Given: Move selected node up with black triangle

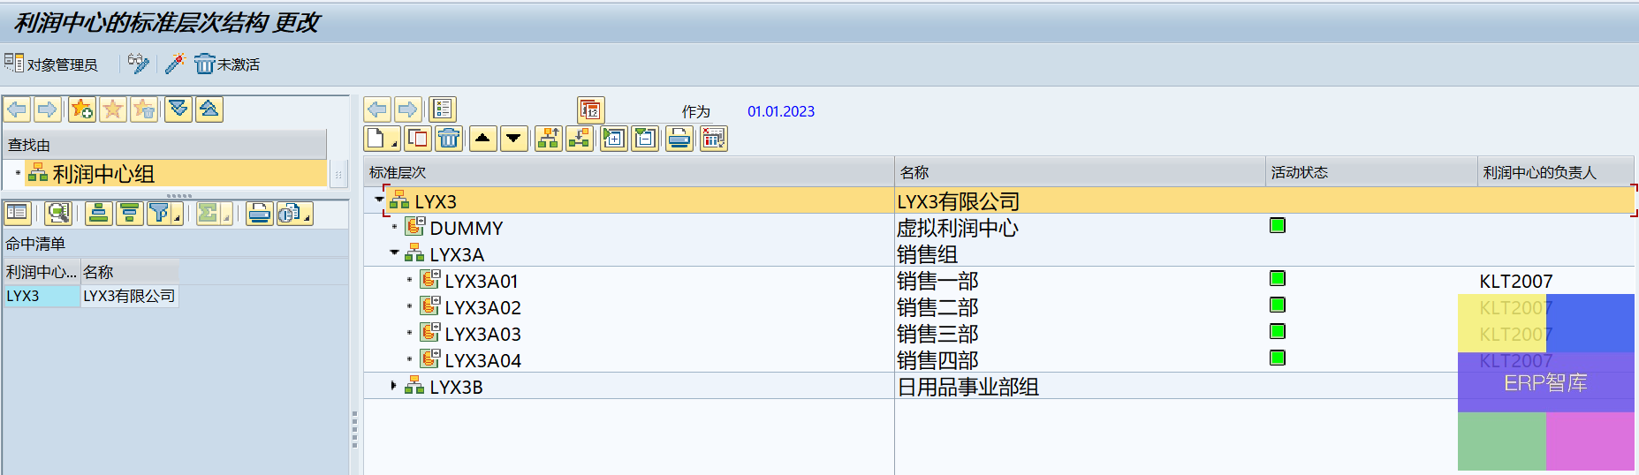Looking at the screenshot, I should click(482, 139).
